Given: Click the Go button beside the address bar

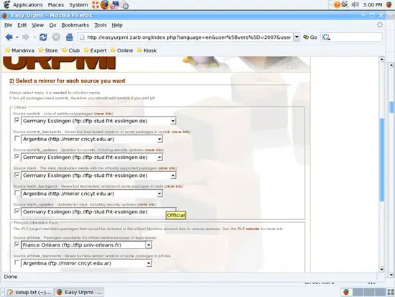Looking at the screenshot, I should 310,37.
